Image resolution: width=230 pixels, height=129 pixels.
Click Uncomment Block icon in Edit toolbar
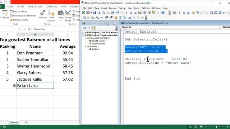[x=125, y=18]
